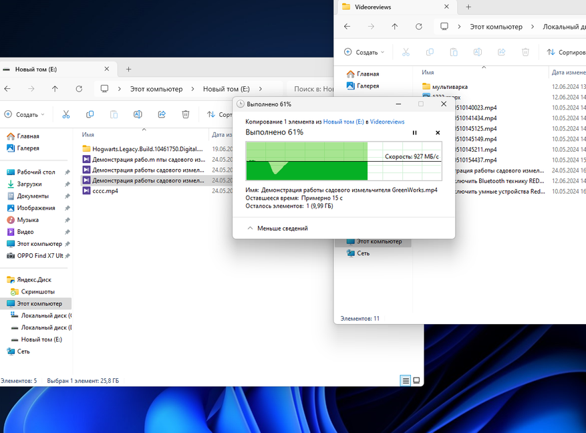This screenshot has width=586, height=433.
Task: Click the Rename icon in the Новый том (E:) toolbar
Action: tap(138, 114)
